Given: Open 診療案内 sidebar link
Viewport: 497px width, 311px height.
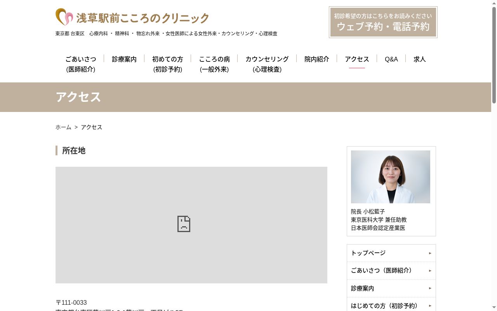Looking at the screenshot, I should [x=391, y=288].
